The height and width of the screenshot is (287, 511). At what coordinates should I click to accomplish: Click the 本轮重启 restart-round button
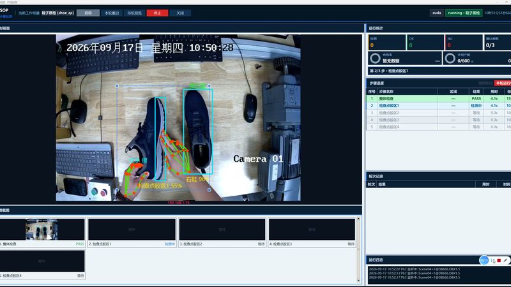click(x=111, y=13)
